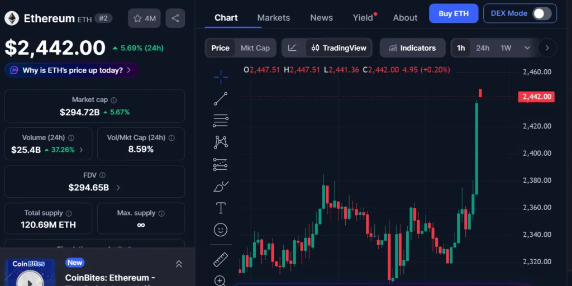The height and width of the screenshot is (286, 572).
Task: Open the share icon button
Action: click(x=175, y=18)
